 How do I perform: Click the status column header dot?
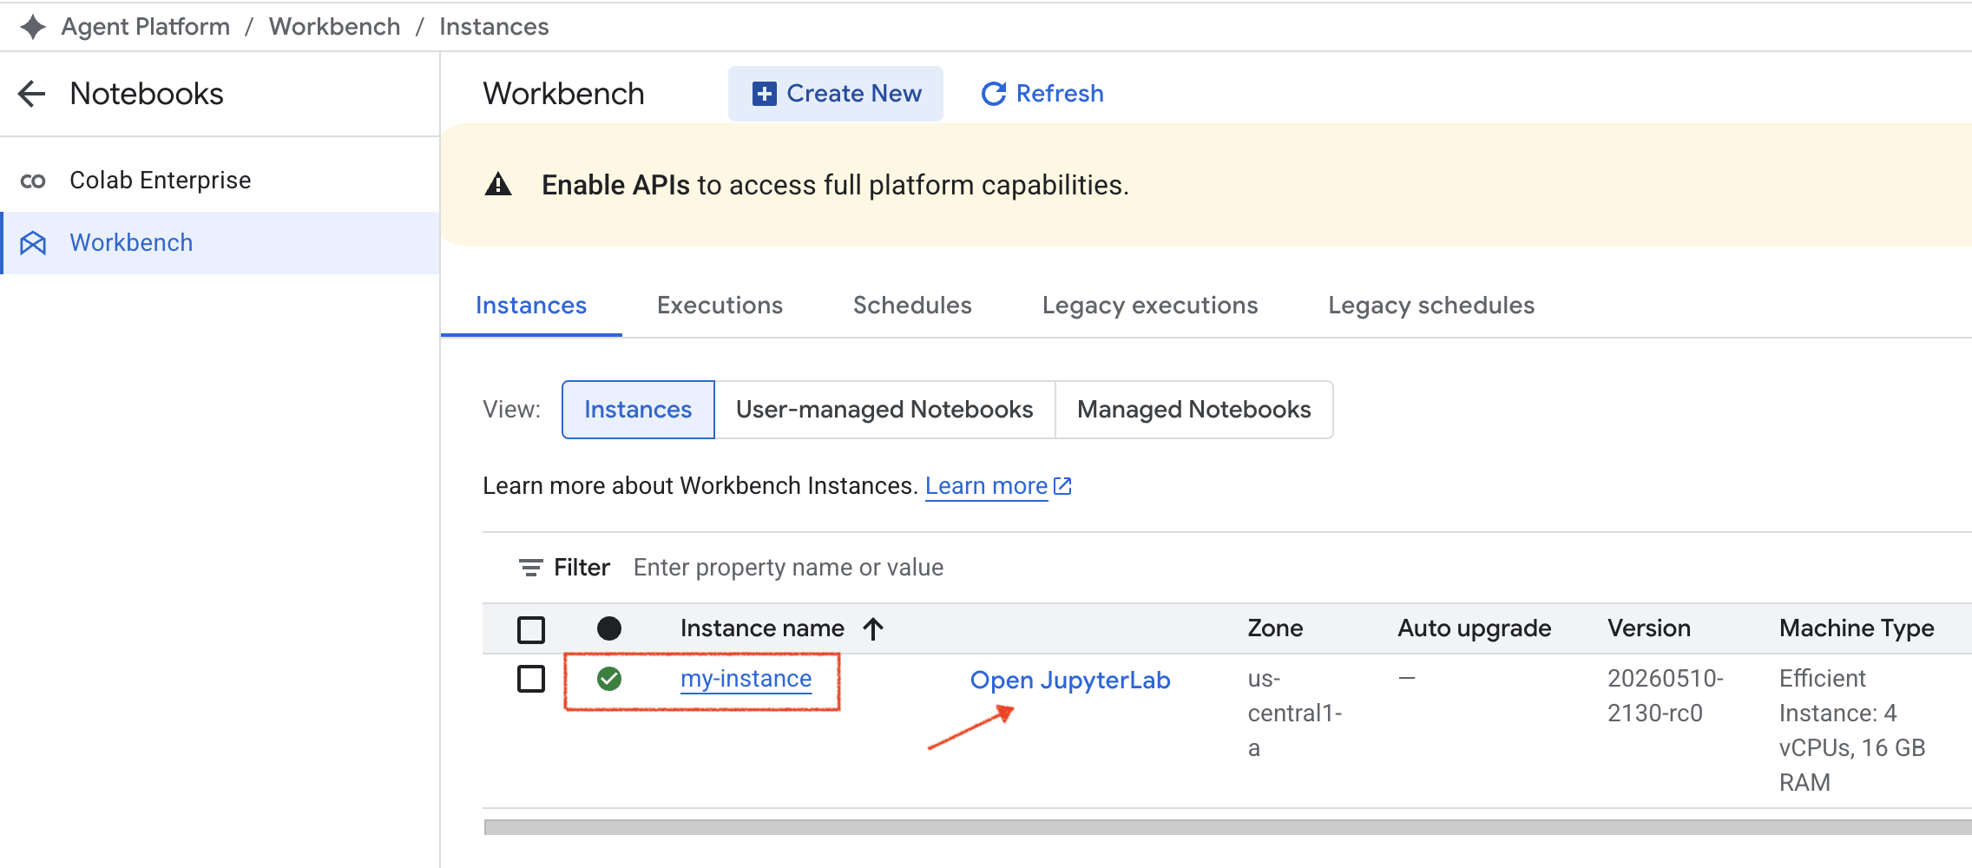click(609, 628)
